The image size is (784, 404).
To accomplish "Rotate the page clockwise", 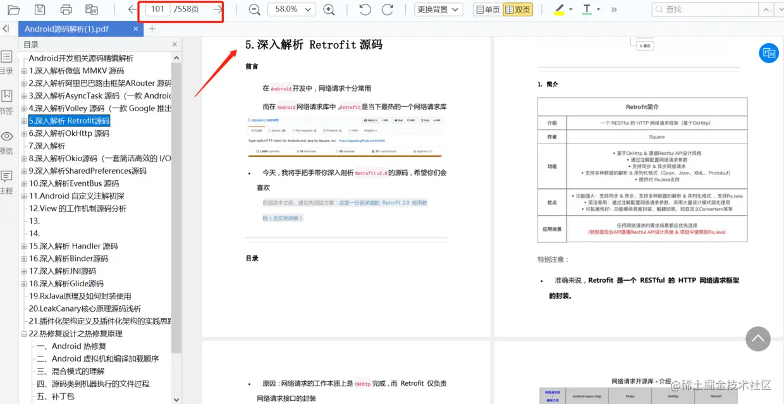I will click(x=388, y=9).
